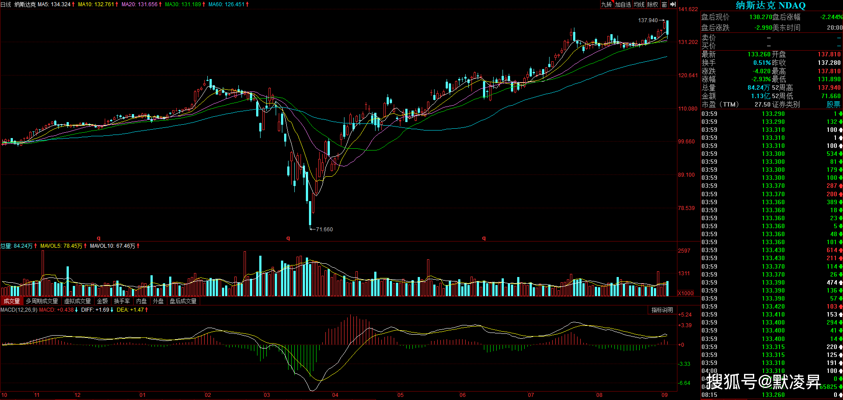The height and width of the screenshot is (400, 843).
Task: Click the cyan down arrow next to MACD value
Action: point(76,310)
